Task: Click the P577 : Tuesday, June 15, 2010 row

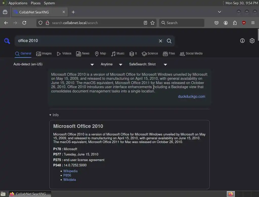Action: click(76, 154)
